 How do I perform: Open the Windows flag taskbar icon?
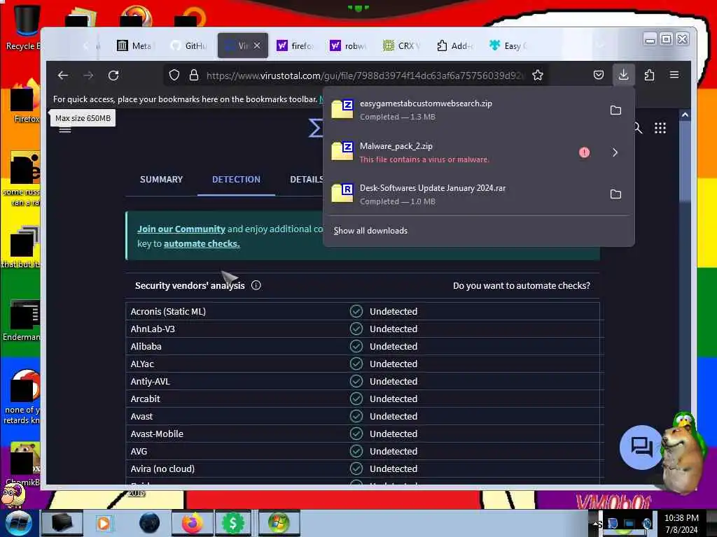[279, 523]
